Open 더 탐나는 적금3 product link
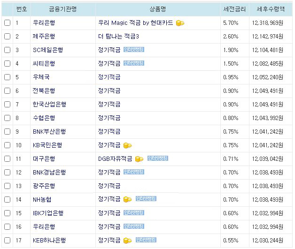The image size is (295, 249). coord(118,36)
